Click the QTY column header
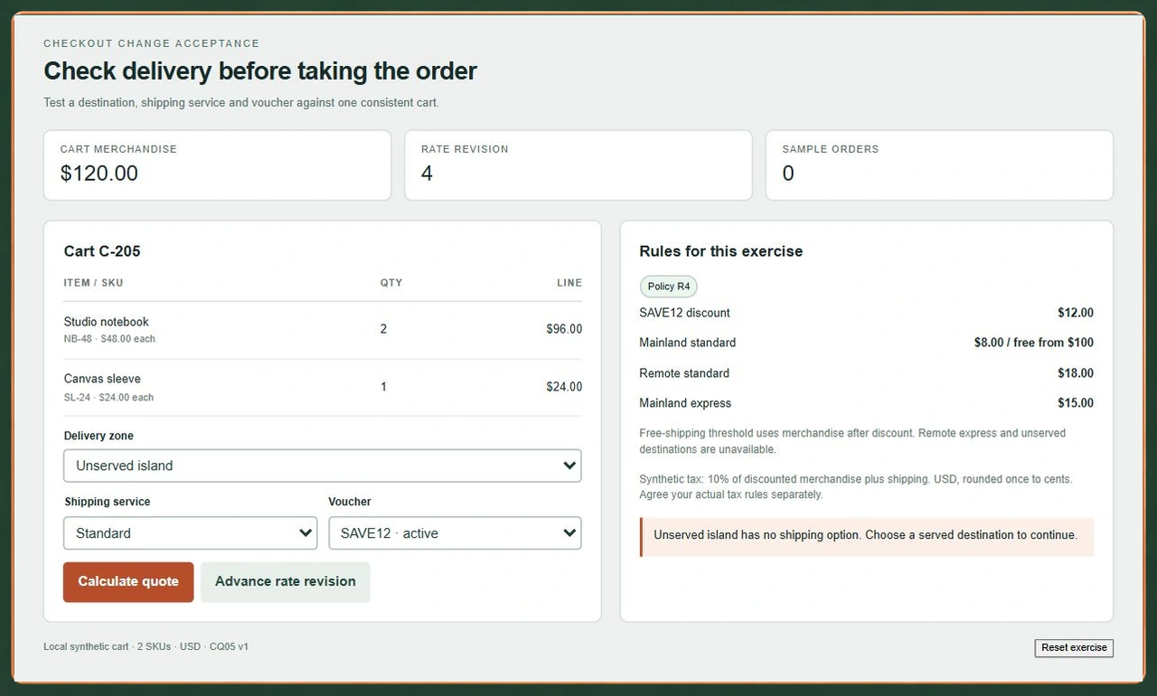1157x696 pixels. click(391, 283)
